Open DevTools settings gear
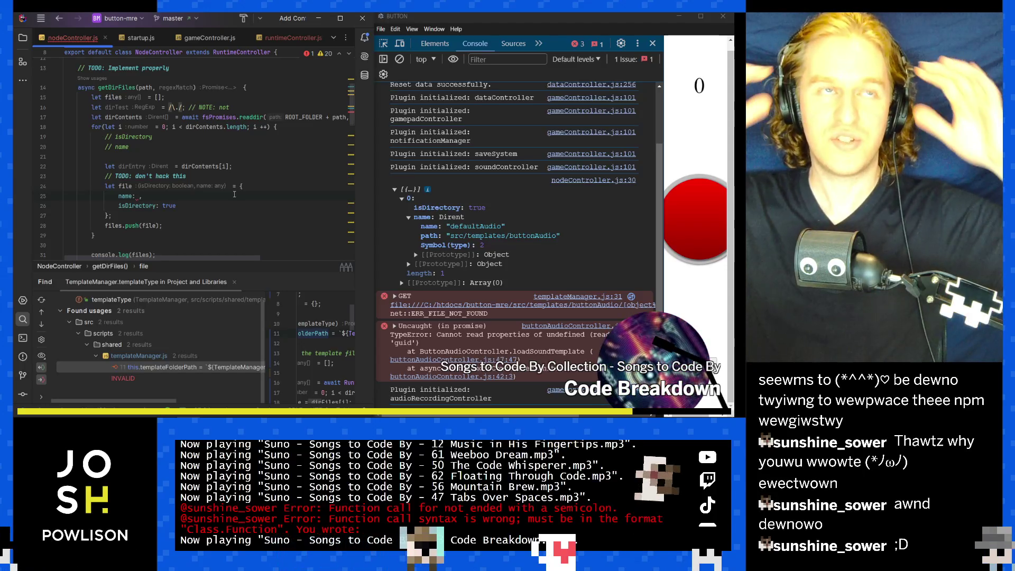Image resolution: width=1015 pixels, height=571 pixels. coord(621,43)
